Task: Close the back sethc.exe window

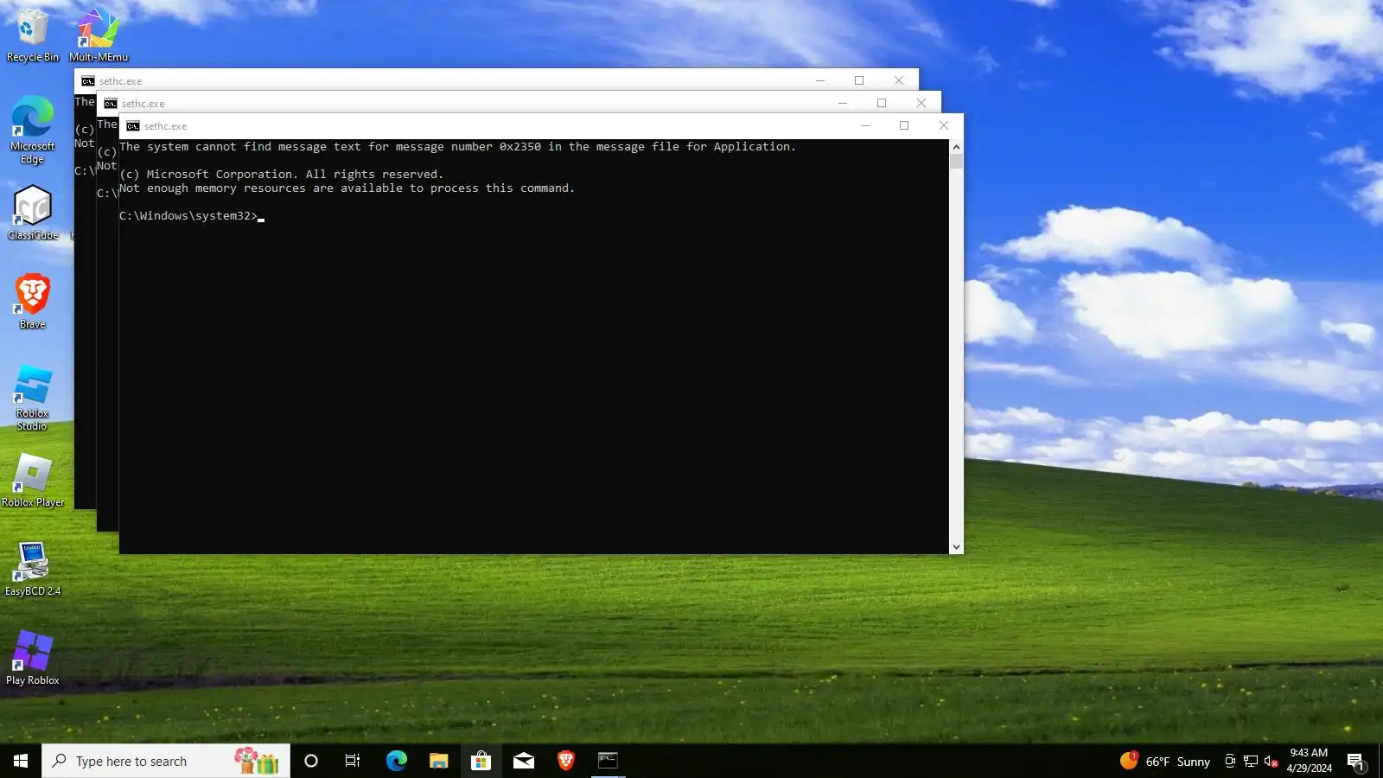Action: tap(899, 81)
